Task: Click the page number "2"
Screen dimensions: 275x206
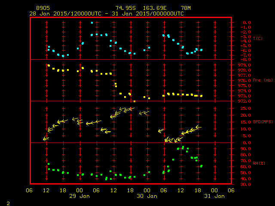Action: (8, 203)
